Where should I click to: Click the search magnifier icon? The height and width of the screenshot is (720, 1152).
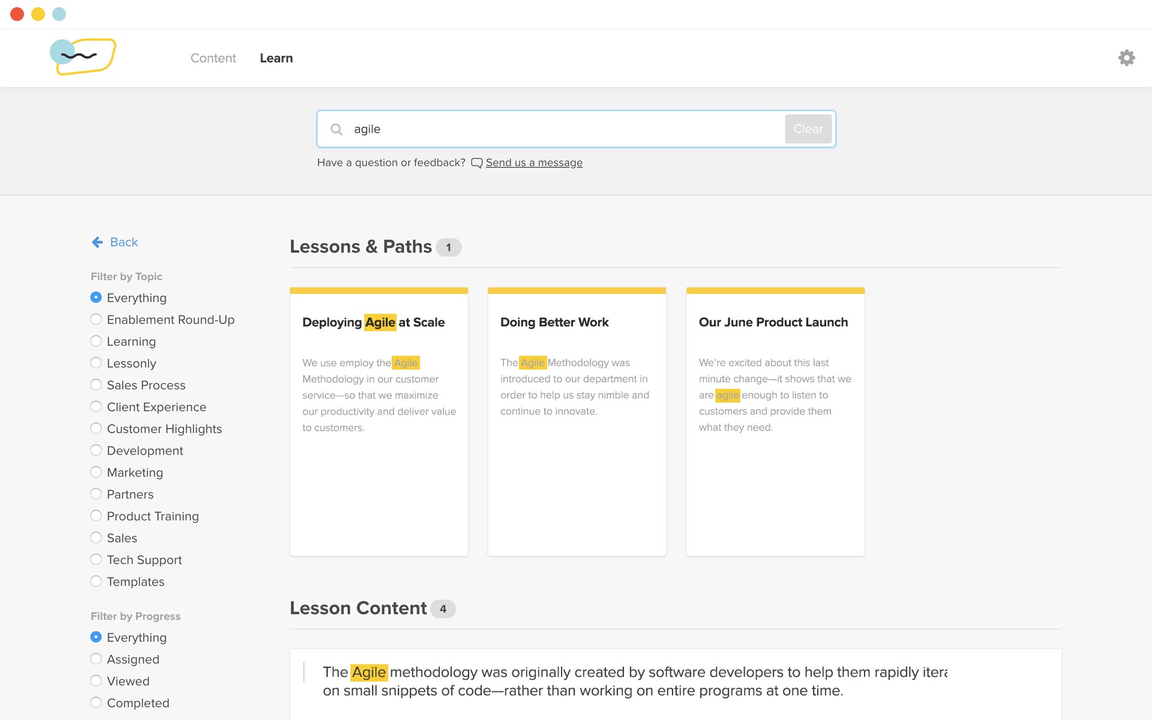(337, 128)
